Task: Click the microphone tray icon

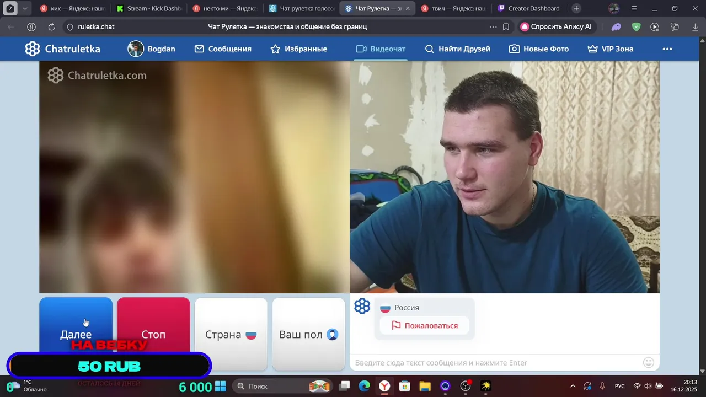Action: [x=602, y=386]
